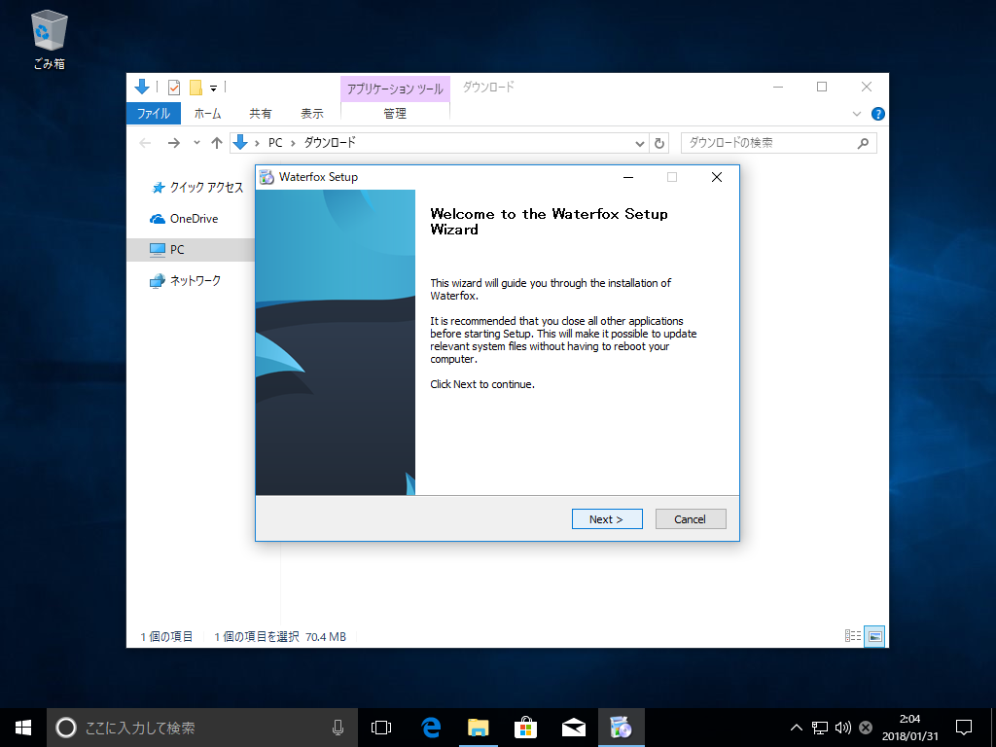Open Task View from taskbar

coord(381,728)
